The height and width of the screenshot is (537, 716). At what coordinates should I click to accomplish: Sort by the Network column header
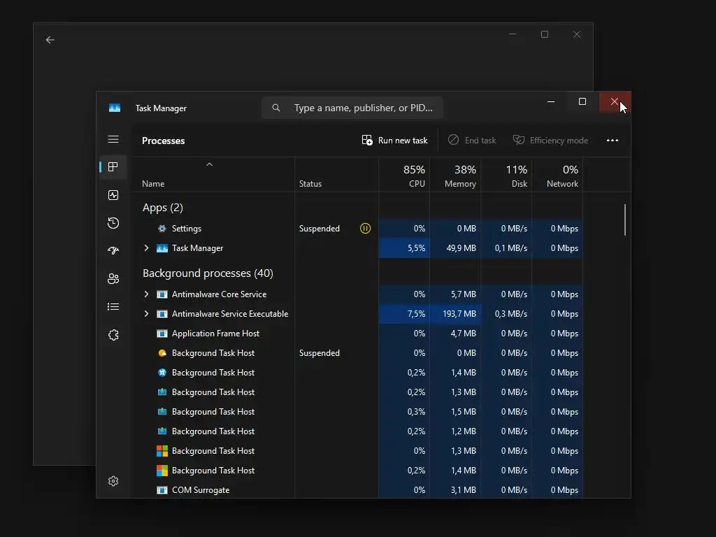pyautogui.click(x=557, y=176)
